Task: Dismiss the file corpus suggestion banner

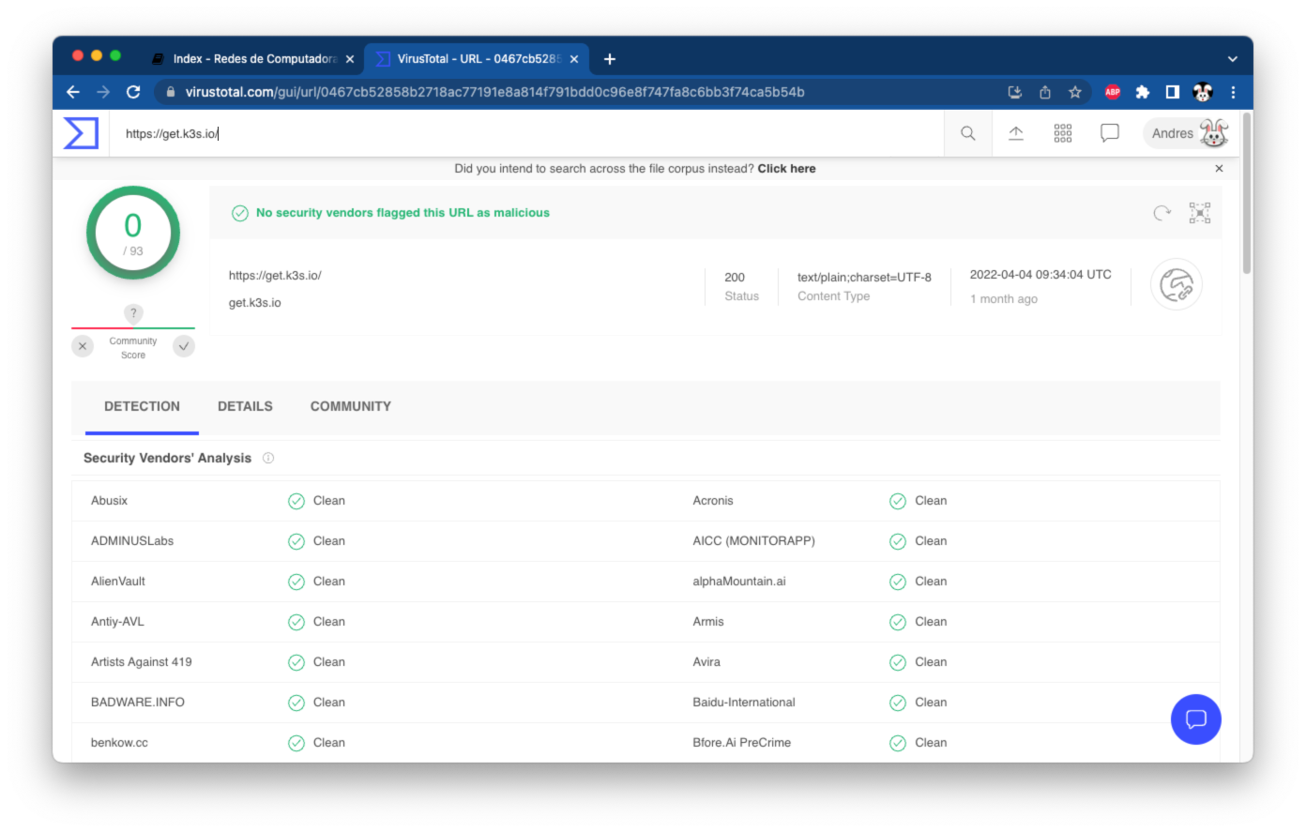Action: coord(1219,169)
